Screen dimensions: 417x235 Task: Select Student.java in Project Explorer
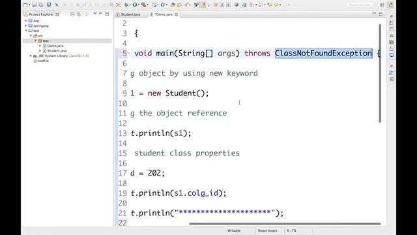tap(57, 51)
